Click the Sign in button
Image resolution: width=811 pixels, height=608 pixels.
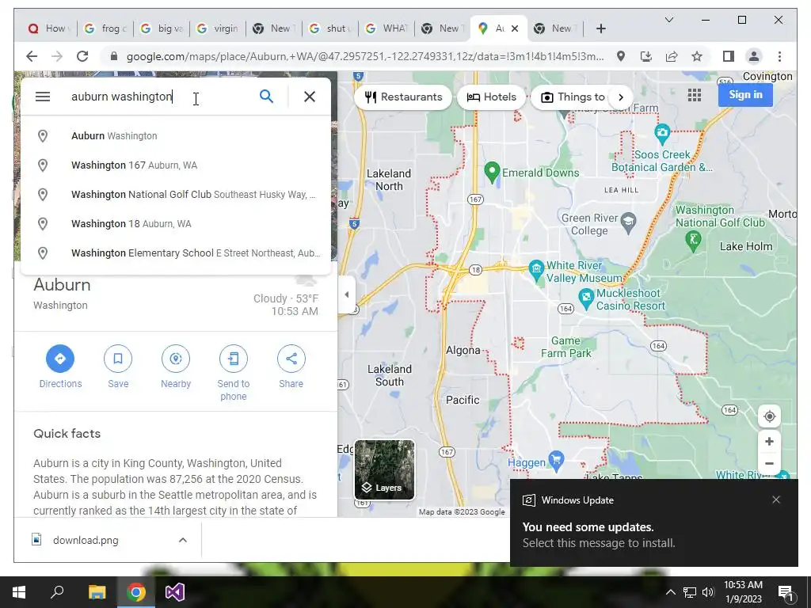tap(745, 95)
